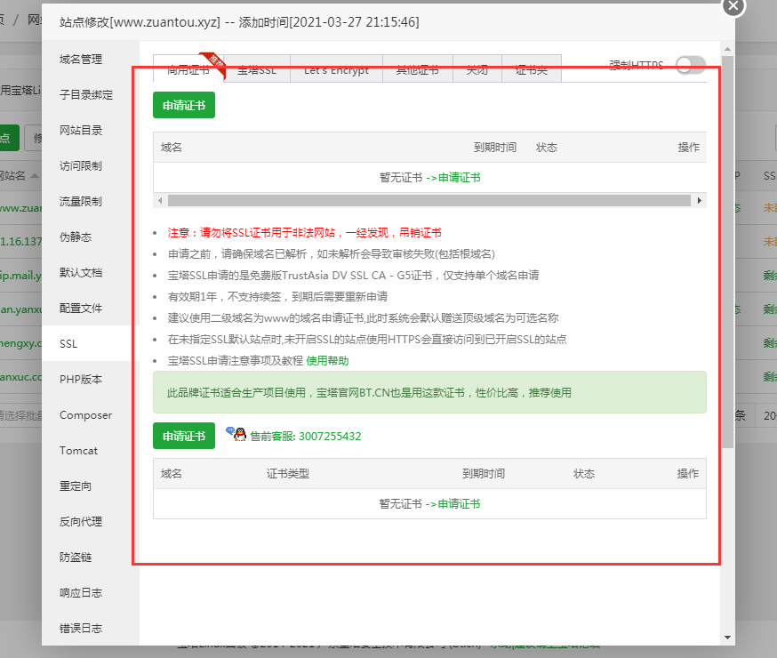Click 证书类型 column header in second table
777x658 pixels.
pos(288,474)
